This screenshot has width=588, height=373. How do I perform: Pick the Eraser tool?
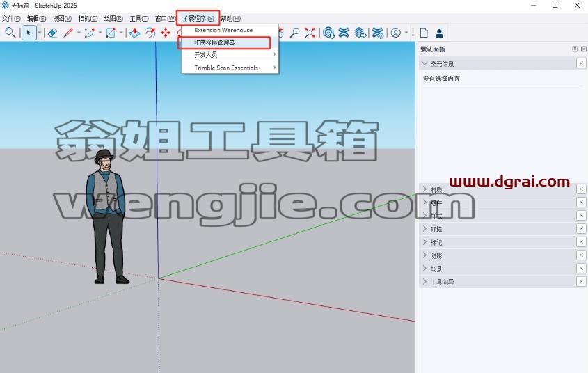click(x=52, y=33)
